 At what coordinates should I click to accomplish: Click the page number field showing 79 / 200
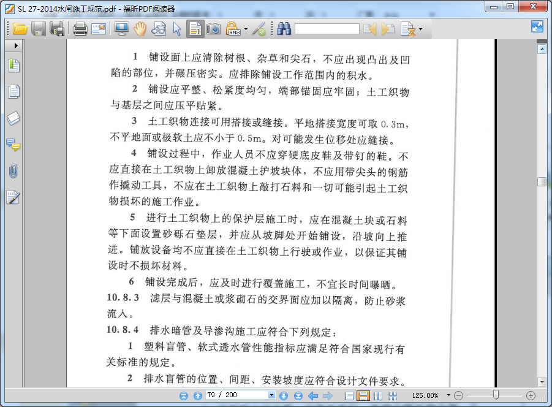pos(237,395)
